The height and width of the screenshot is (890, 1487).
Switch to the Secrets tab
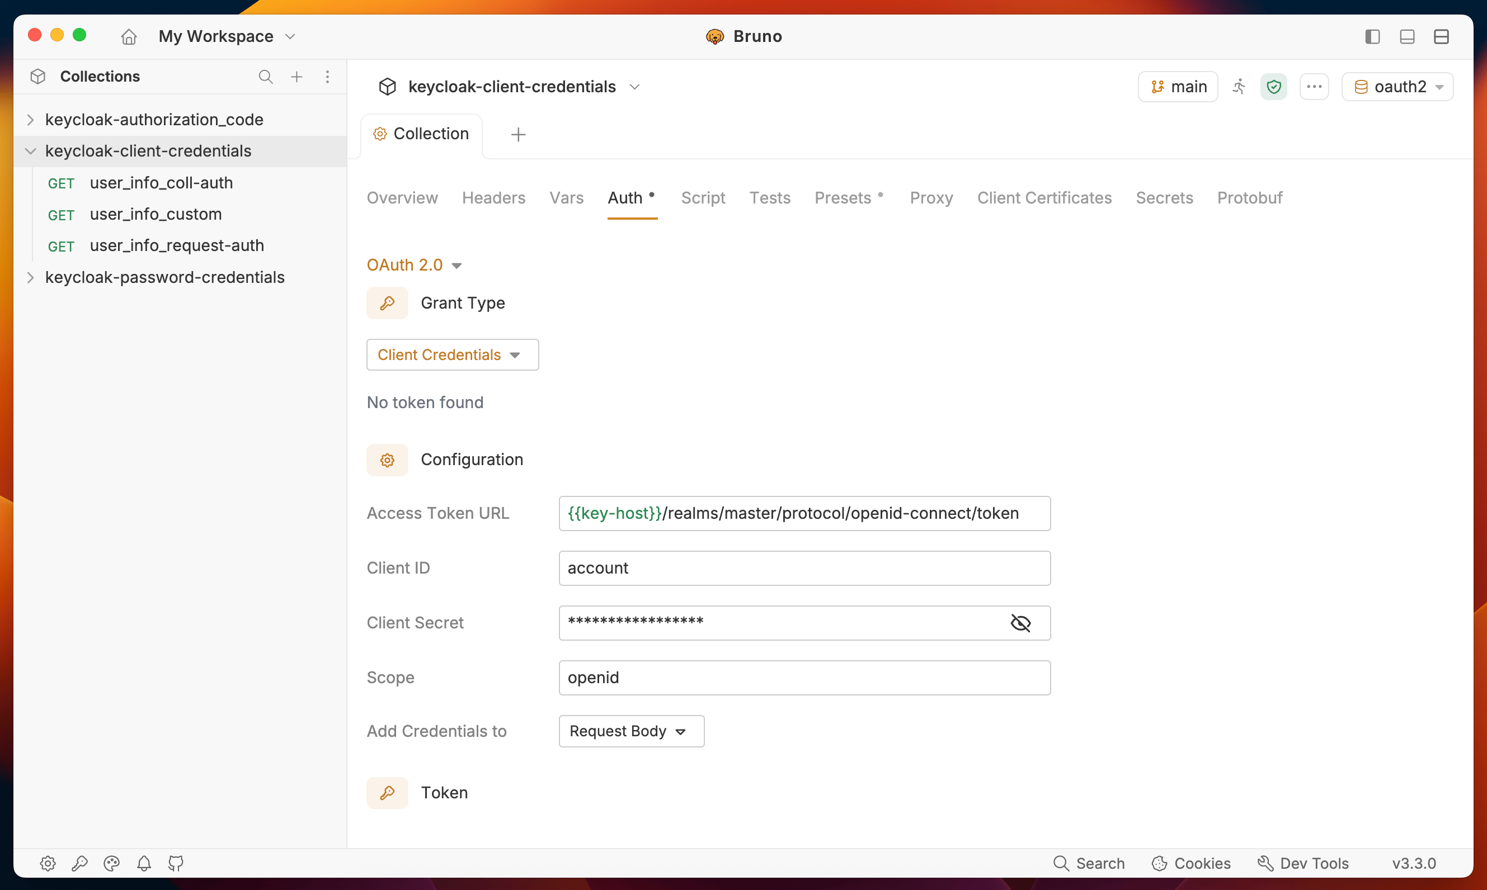[1164, 198]
